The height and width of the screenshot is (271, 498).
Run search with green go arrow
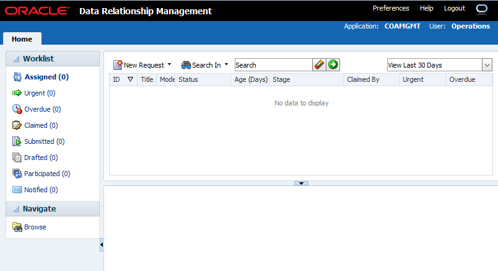point(333,64)
